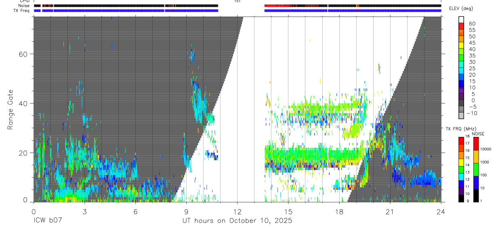
Task: Click the x-axis tick label '21'
Action: 390,211
